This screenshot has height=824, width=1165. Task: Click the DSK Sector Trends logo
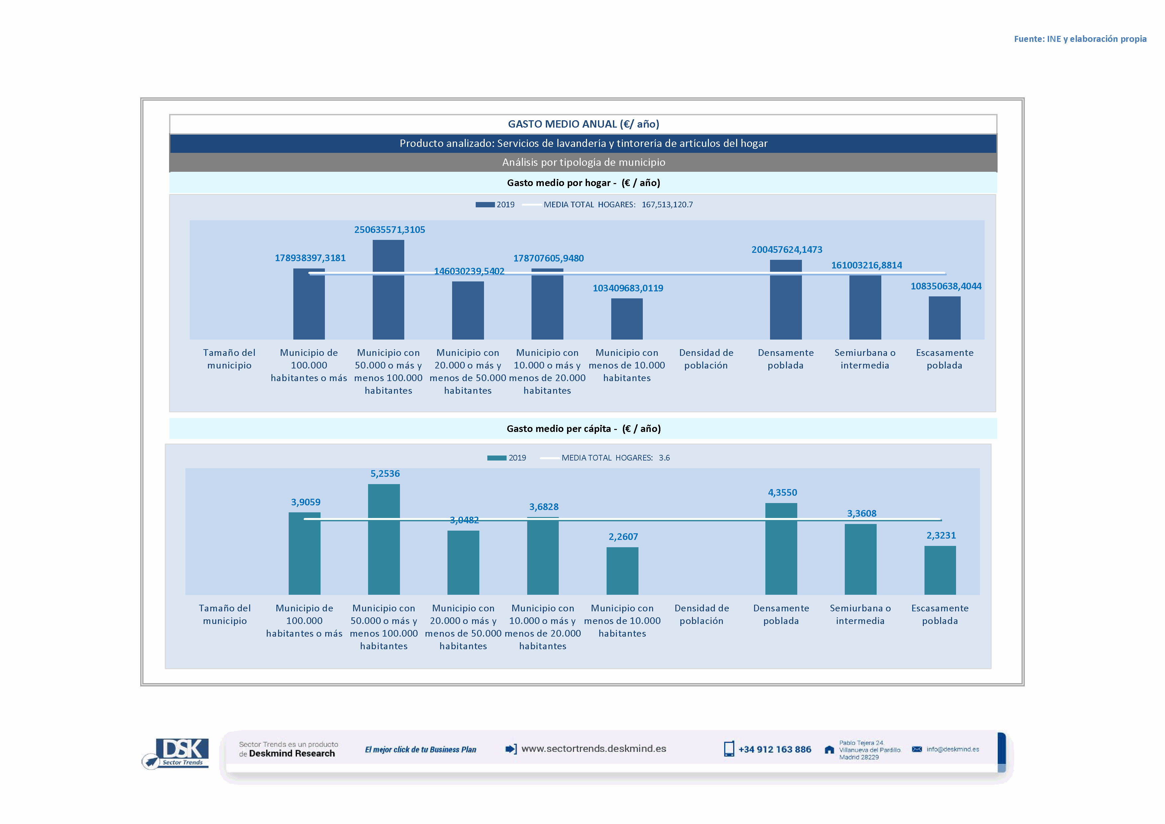coord(175,753)
